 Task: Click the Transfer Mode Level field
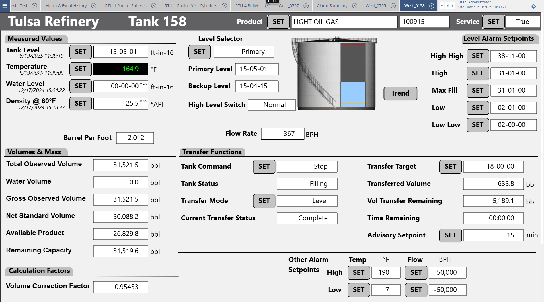[x=307, y=201]
